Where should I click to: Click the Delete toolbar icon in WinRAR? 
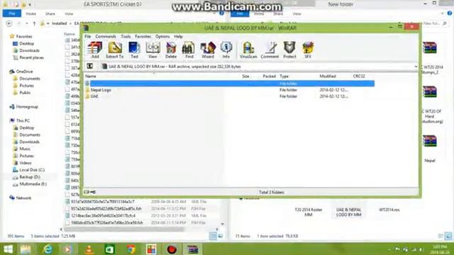[171, 50]
